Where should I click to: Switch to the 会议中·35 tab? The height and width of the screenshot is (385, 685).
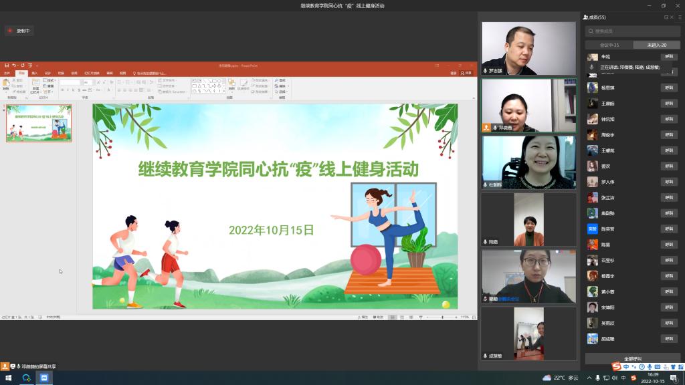(609, 45)
